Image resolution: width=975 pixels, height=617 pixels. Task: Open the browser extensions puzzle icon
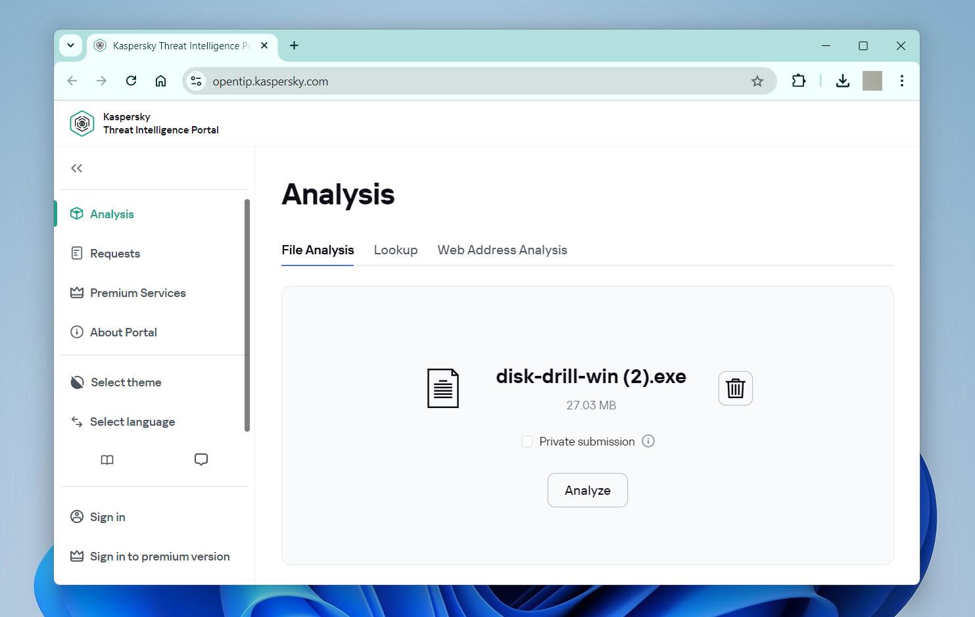(798, 81)
